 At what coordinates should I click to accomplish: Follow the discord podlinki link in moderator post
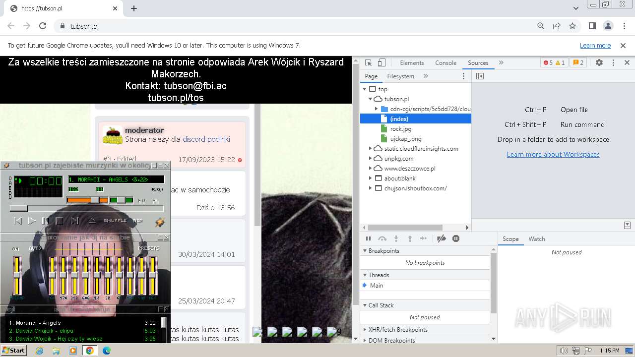click(x=206, y=139)
